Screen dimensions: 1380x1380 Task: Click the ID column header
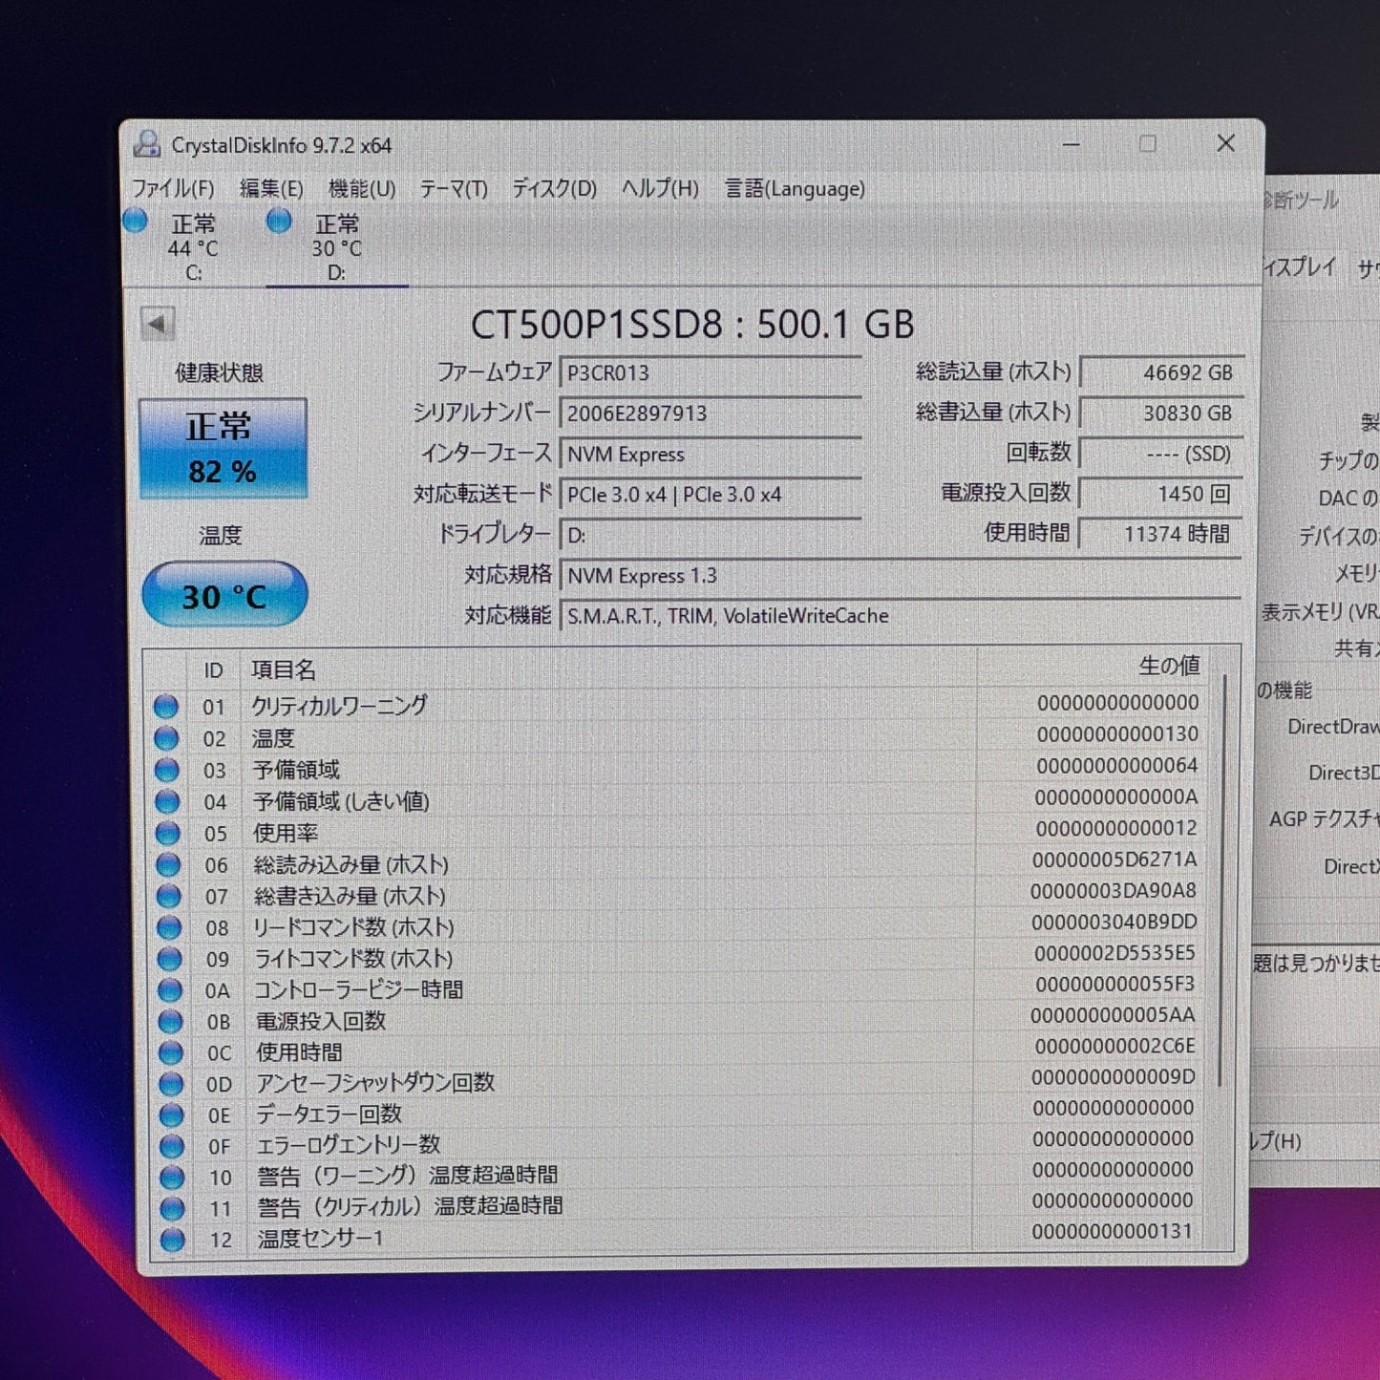(213, 670)
